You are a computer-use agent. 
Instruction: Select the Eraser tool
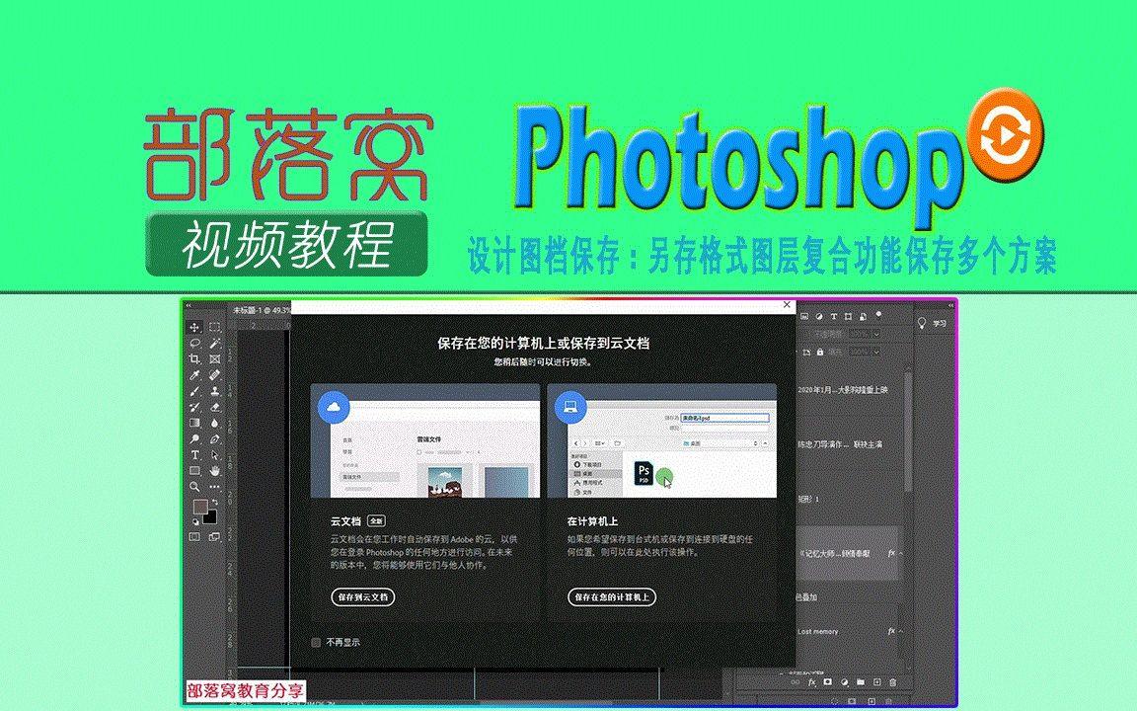click(x=214, y=407)
